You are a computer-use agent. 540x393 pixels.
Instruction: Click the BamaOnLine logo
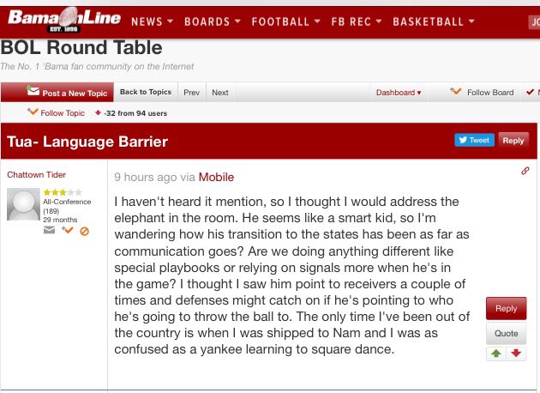63,20
